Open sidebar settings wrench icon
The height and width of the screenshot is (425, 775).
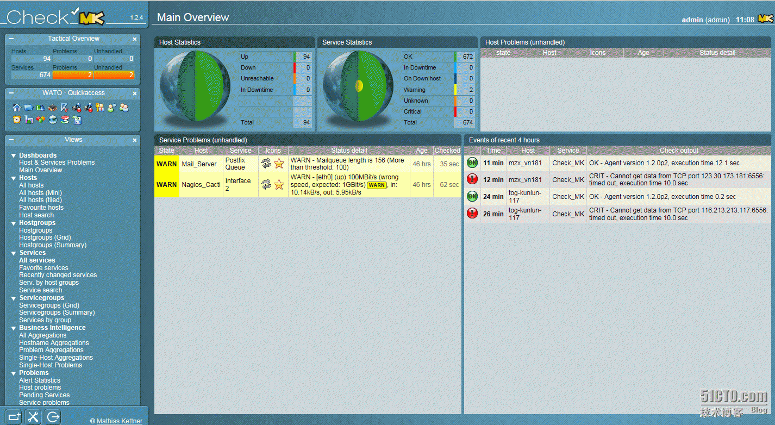point(34,417)
